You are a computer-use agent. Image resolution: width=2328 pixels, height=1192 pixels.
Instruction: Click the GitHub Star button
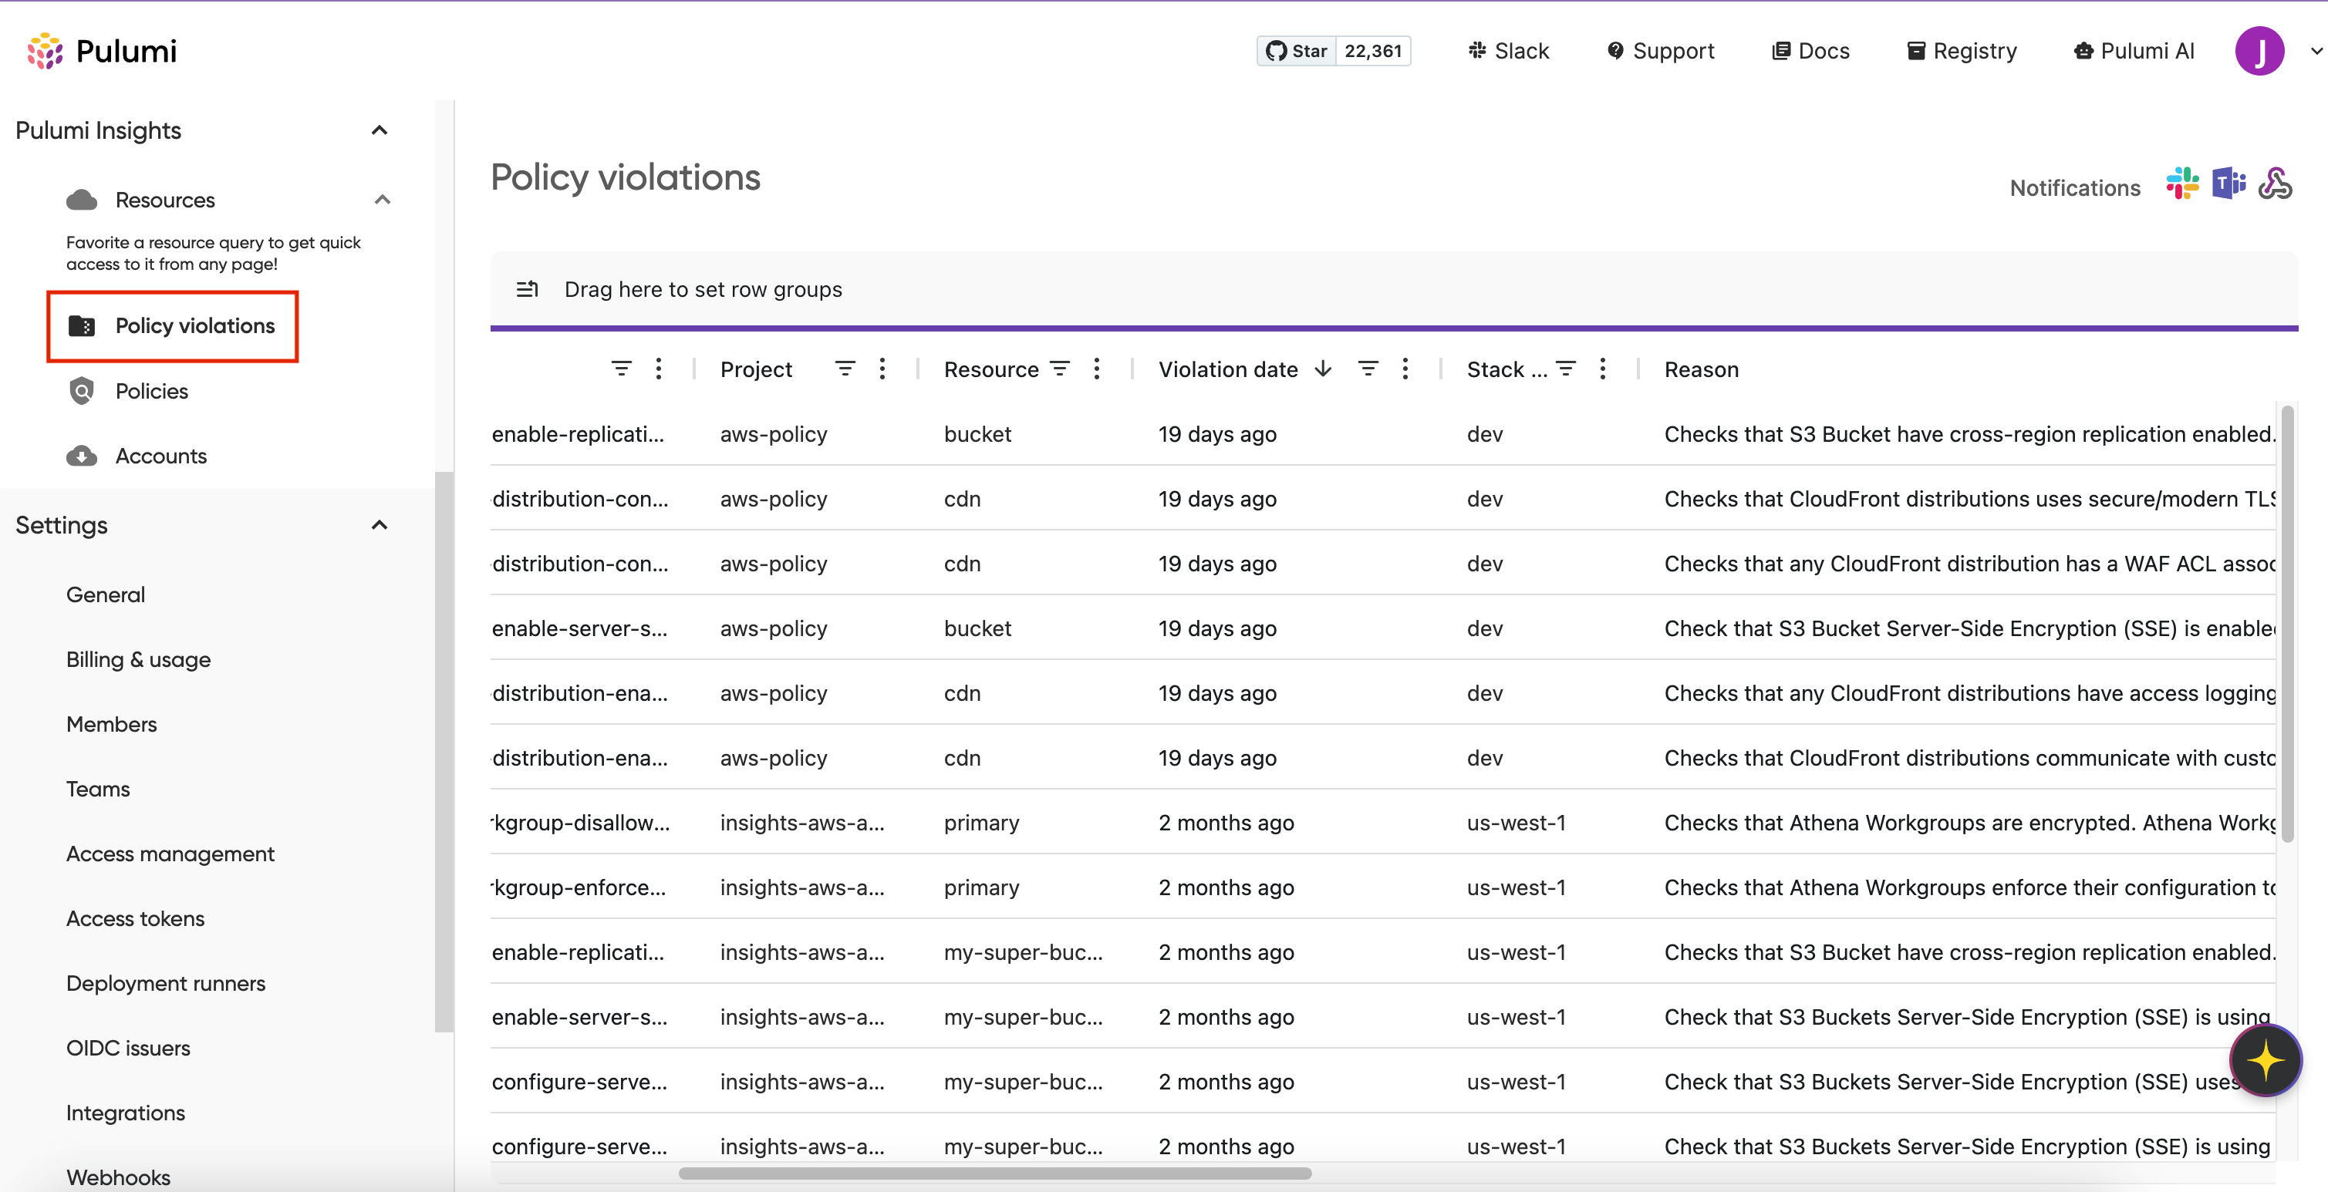tap(1296, 51)
